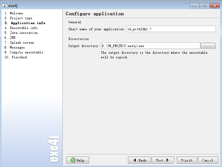Select step 2 Project type

[x=18, y=18]
